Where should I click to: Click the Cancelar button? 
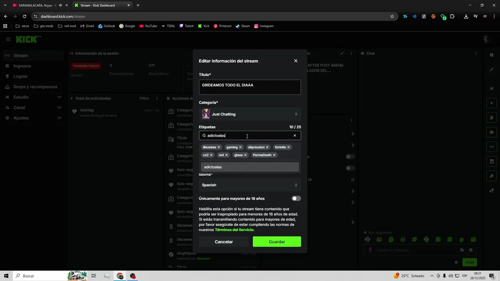point(224,242)
